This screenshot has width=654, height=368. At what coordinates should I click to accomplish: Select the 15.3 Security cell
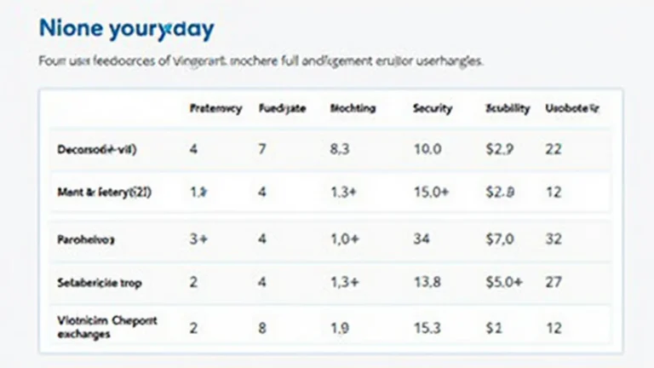(x=427, y=327)
